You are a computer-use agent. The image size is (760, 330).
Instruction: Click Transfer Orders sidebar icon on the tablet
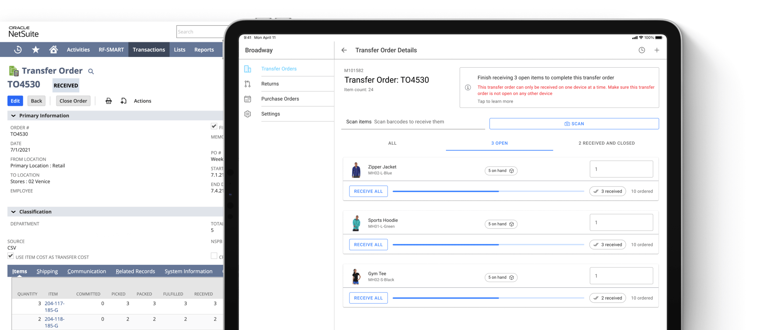[248, 69]
